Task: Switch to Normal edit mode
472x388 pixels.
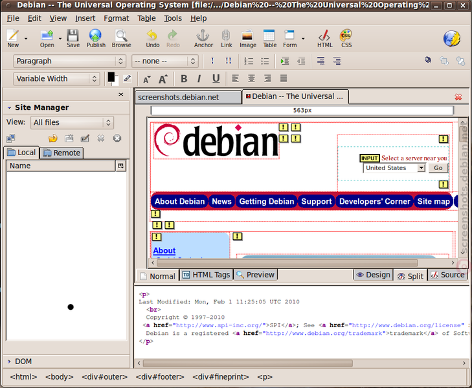Action: pyautogui.click(x=158, y=276)
